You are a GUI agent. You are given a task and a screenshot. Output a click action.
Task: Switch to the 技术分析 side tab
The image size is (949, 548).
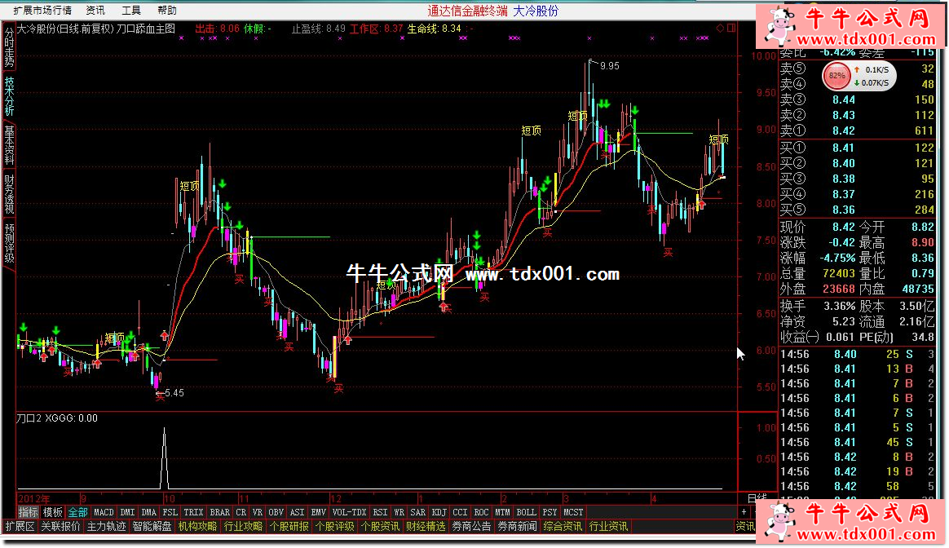[x=9, y=96]
